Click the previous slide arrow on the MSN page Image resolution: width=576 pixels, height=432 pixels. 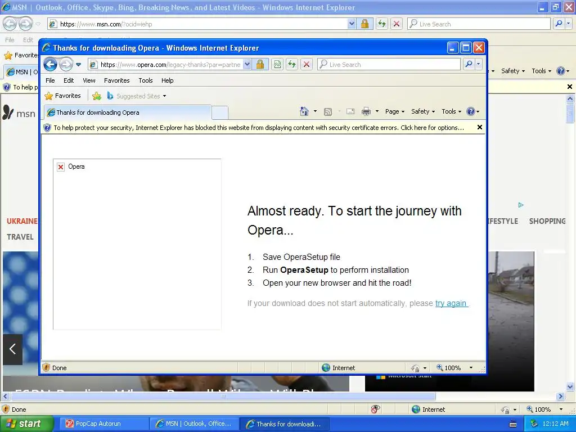pyautogui.click(x=12, y=349)
